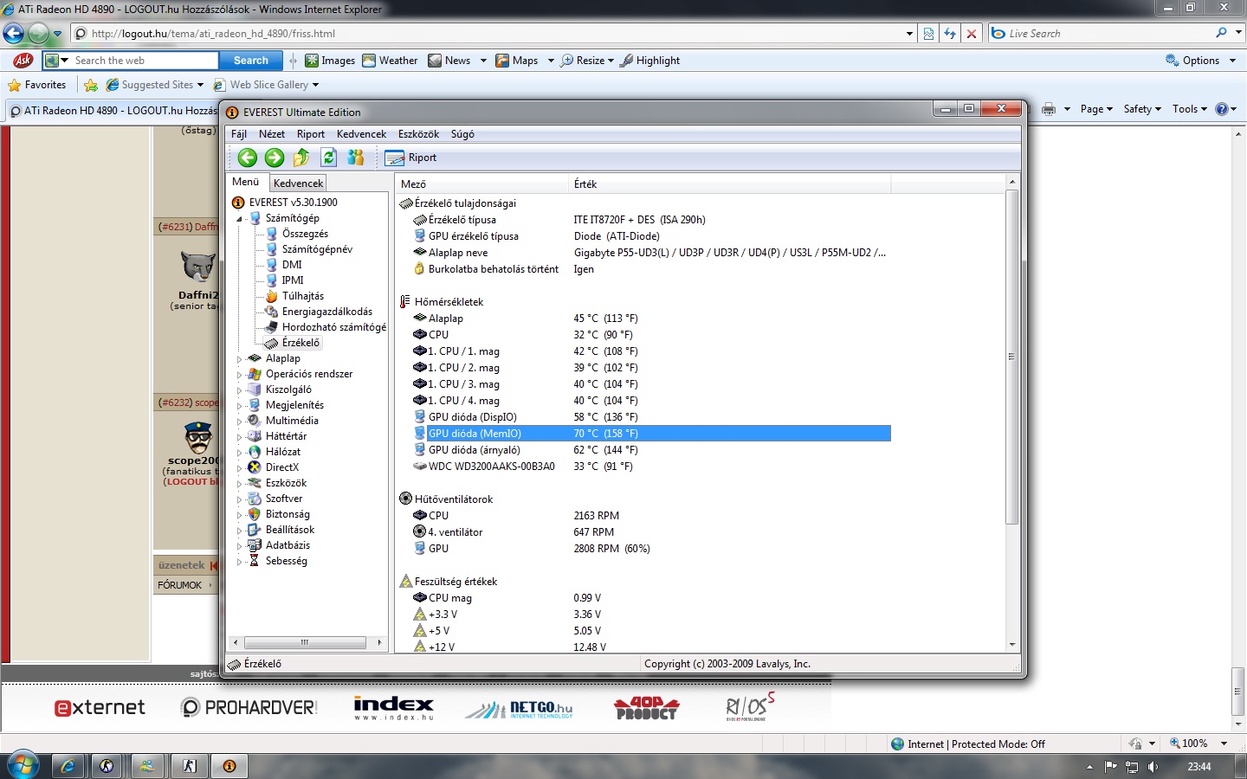The height and width of the screenshot is (779, 1247).
Task: Switch to the Kedvencek tab in left pane
Action: 298,183
